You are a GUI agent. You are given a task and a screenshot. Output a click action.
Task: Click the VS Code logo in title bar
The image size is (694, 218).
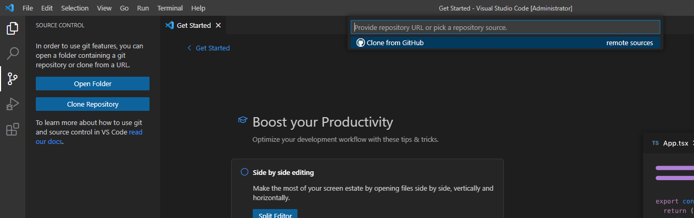point(9,8)
